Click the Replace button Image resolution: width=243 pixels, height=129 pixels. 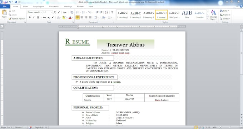(x=225, y=15)
